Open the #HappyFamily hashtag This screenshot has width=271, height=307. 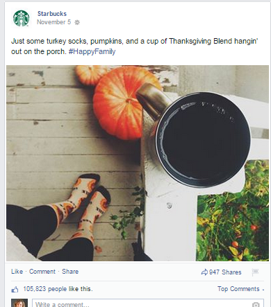coord(92,51)
